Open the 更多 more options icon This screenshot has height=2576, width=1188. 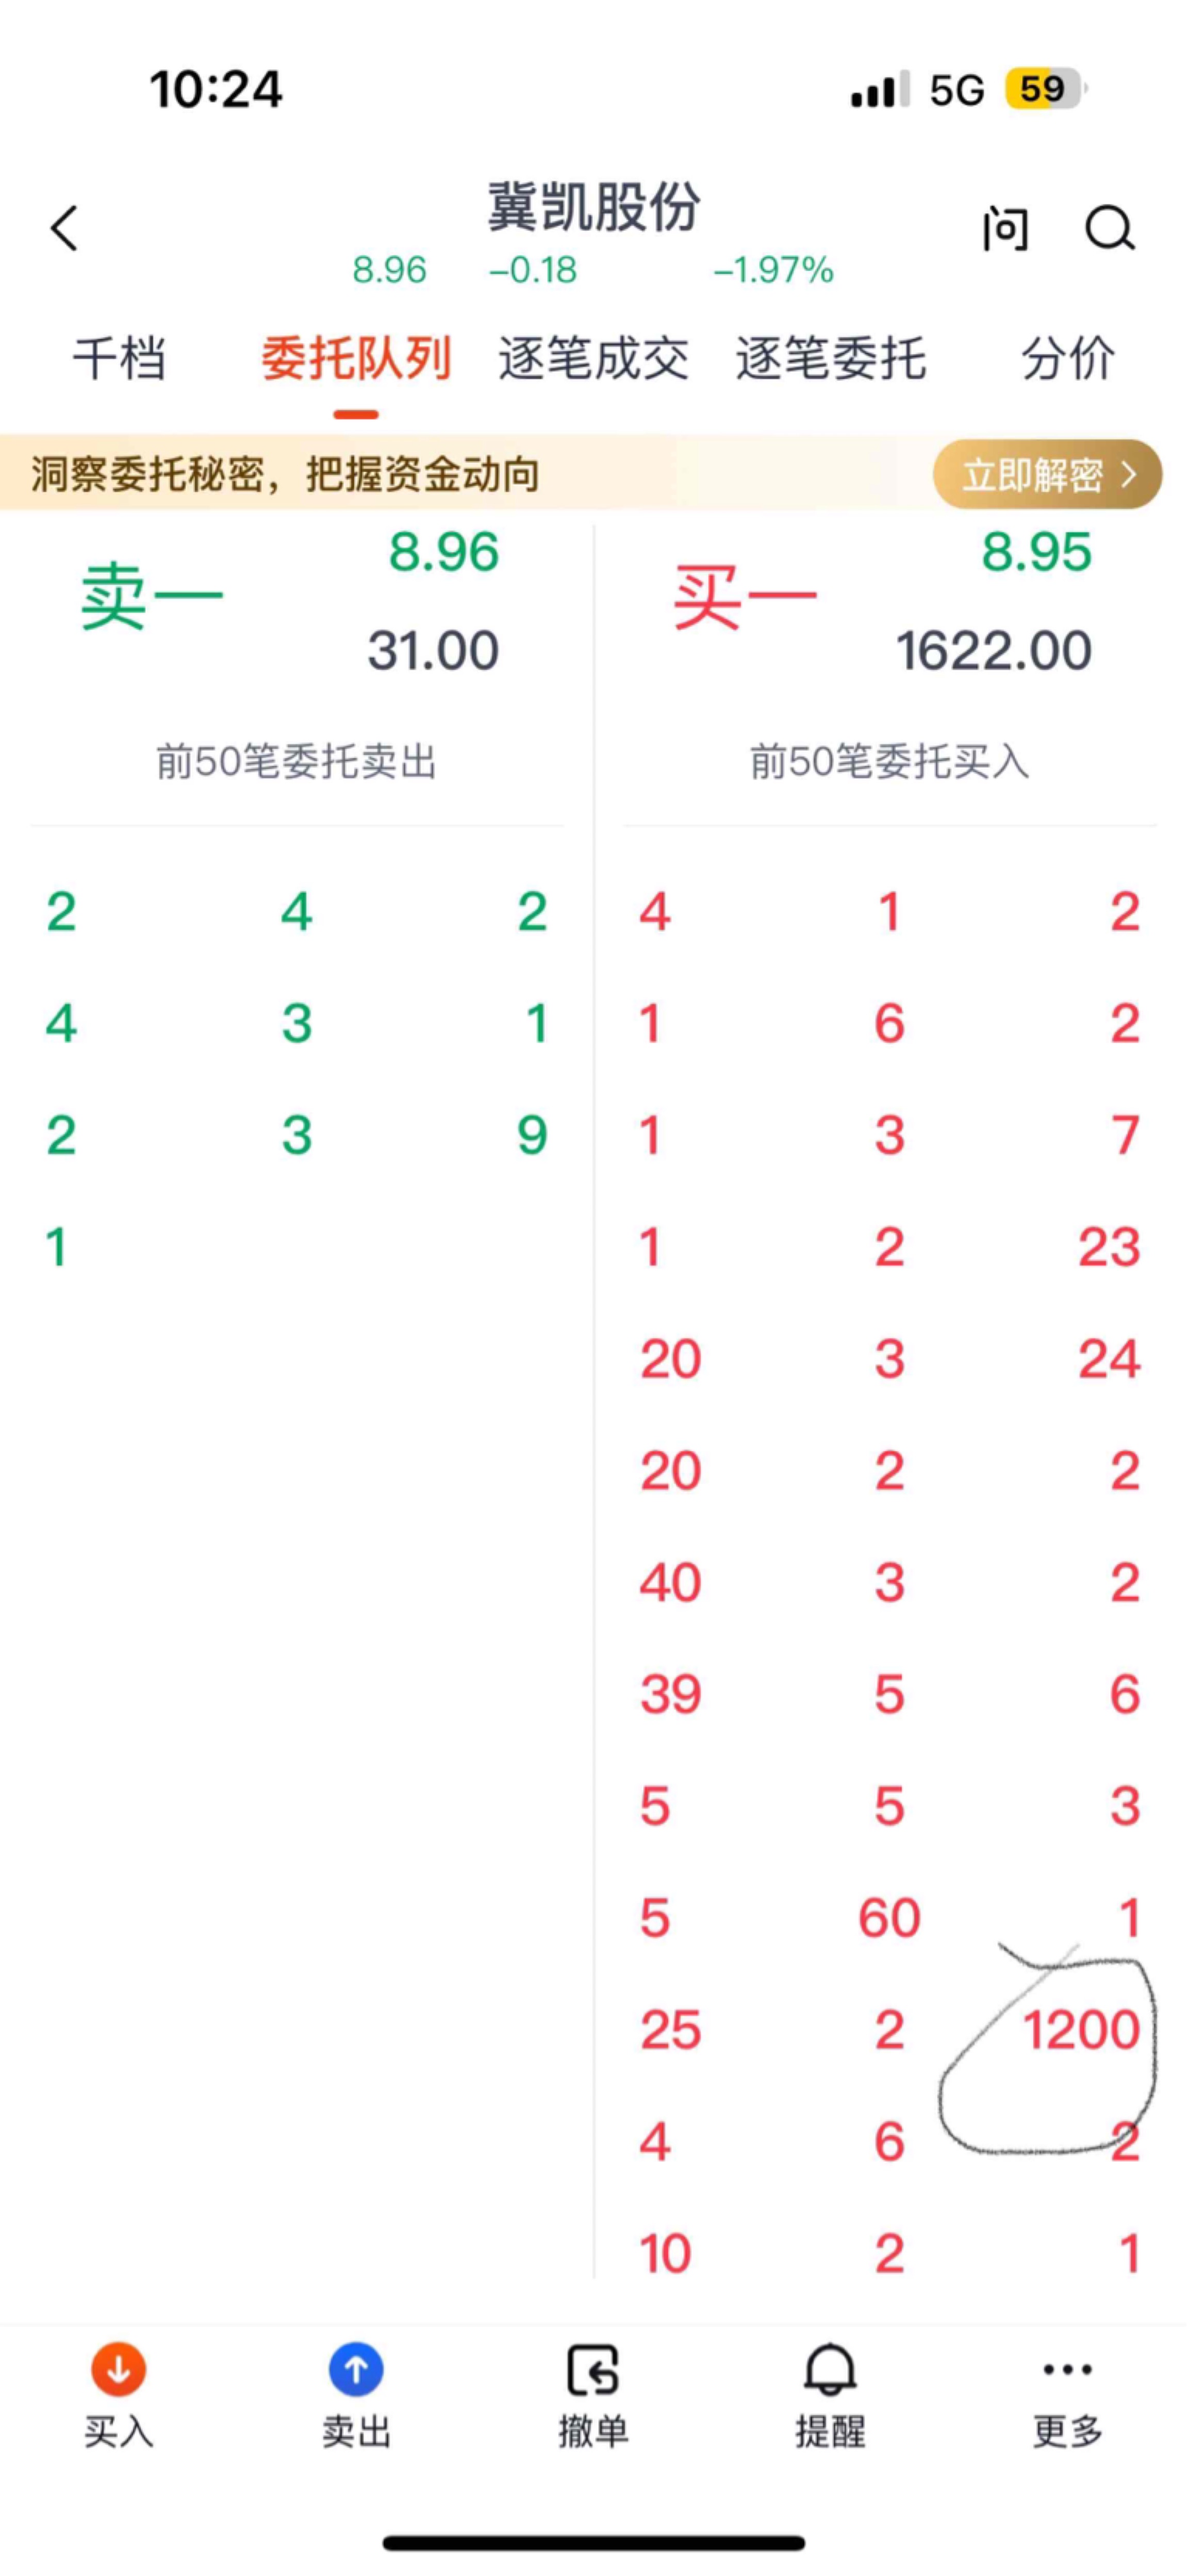click(x=1067, y=2370)
